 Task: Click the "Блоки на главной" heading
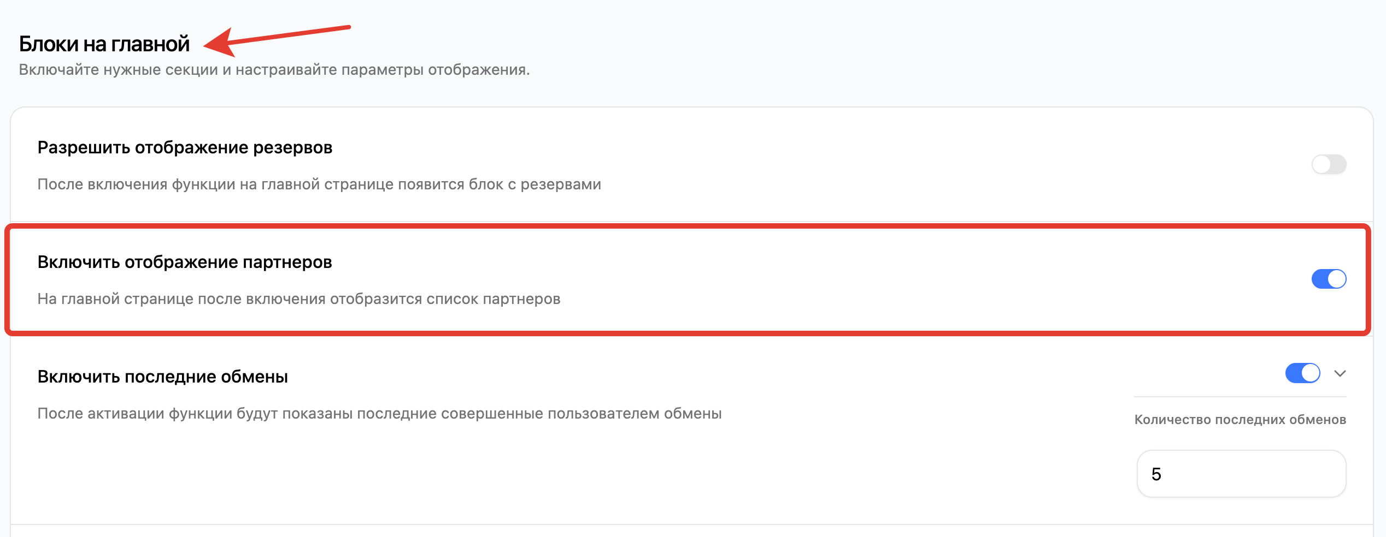[104, 44]
